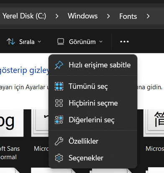Click the 'oft Sans ormal' font label
This screenshot has height=173, width=164.
coord(10,153)
